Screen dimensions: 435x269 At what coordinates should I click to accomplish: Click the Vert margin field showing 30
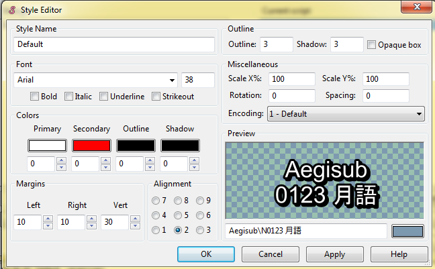115,222
